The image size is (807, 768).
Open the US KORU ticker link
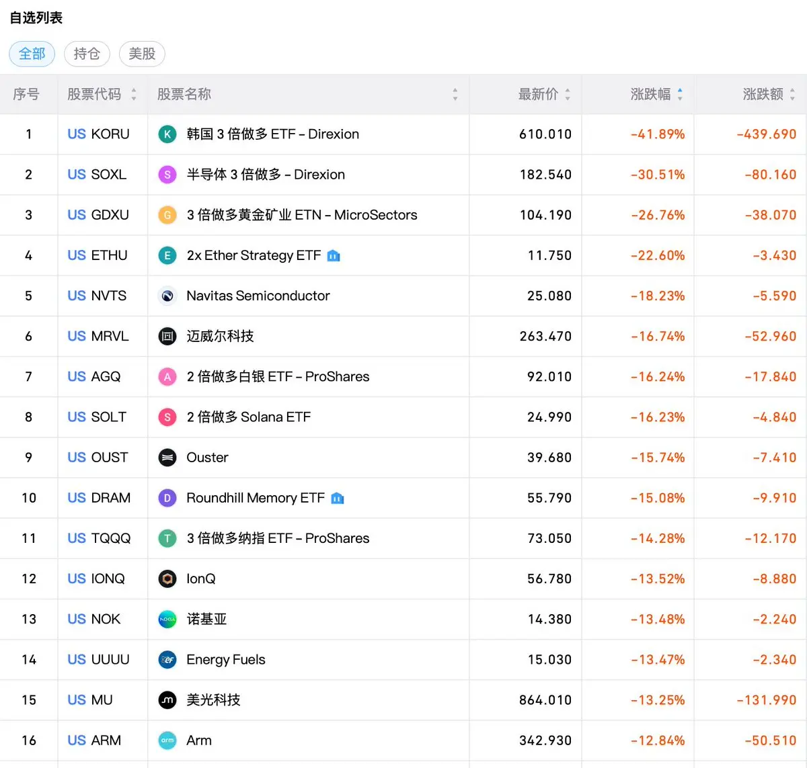tap(98, 134)
